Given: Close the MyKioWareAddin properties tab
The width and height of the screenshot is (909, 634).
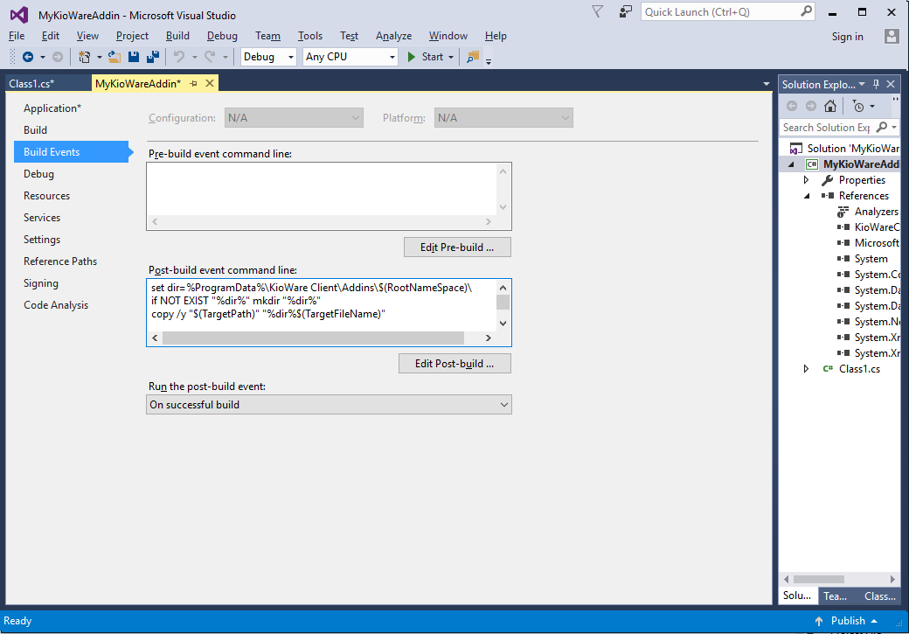Looking at the screenshot, I should click(x=210, y=84).
